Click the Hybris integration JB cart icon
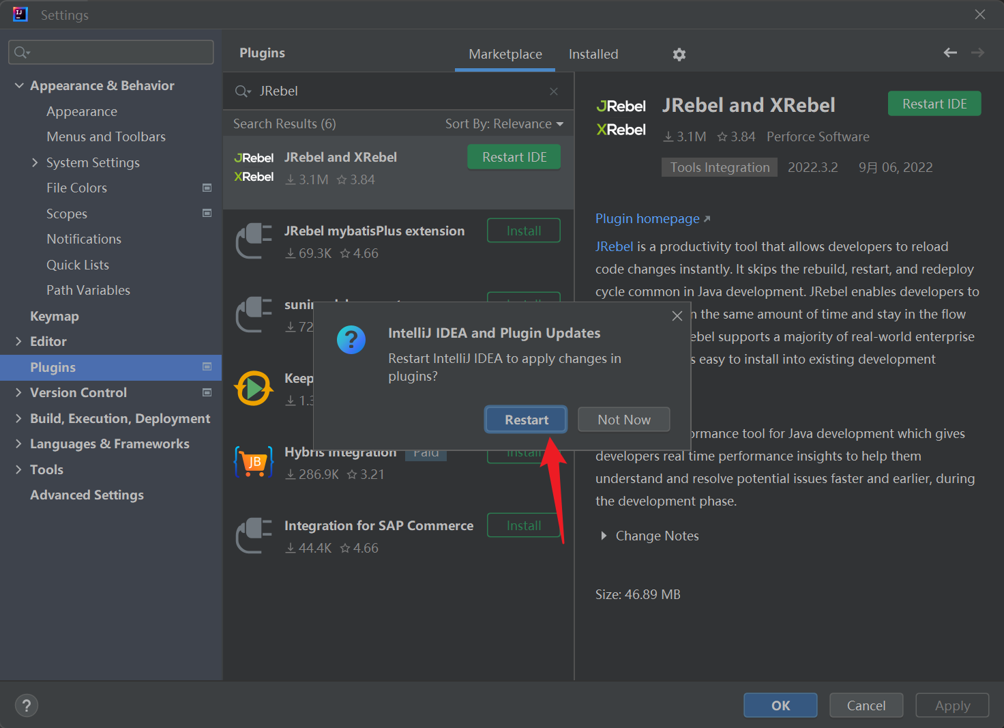The image size is (1004, 728). tap(254, 462)
